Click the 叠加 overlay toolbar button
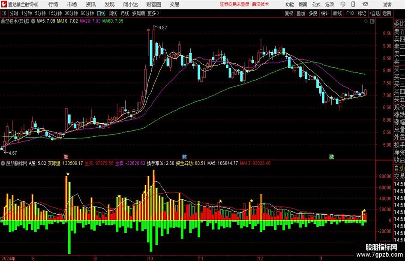Screen dimensions: 405x261 301,13
